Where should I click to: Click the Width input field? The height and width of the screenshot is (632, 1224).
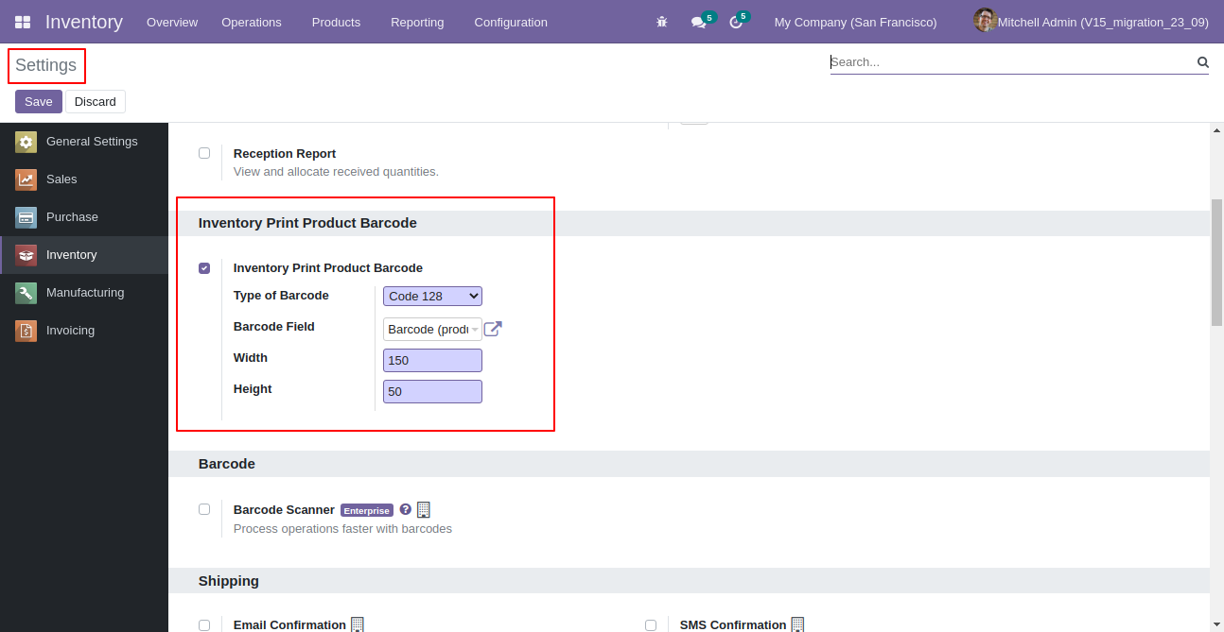click(432, 360)
